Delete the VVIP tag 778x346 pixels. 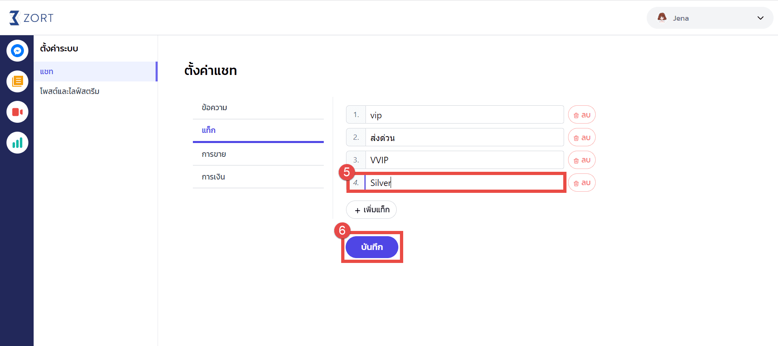(x=582, y=160)
